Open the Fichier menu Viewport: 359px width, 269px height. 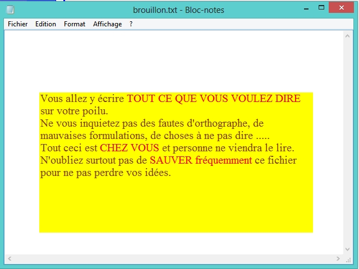click(x=17, y=24)
